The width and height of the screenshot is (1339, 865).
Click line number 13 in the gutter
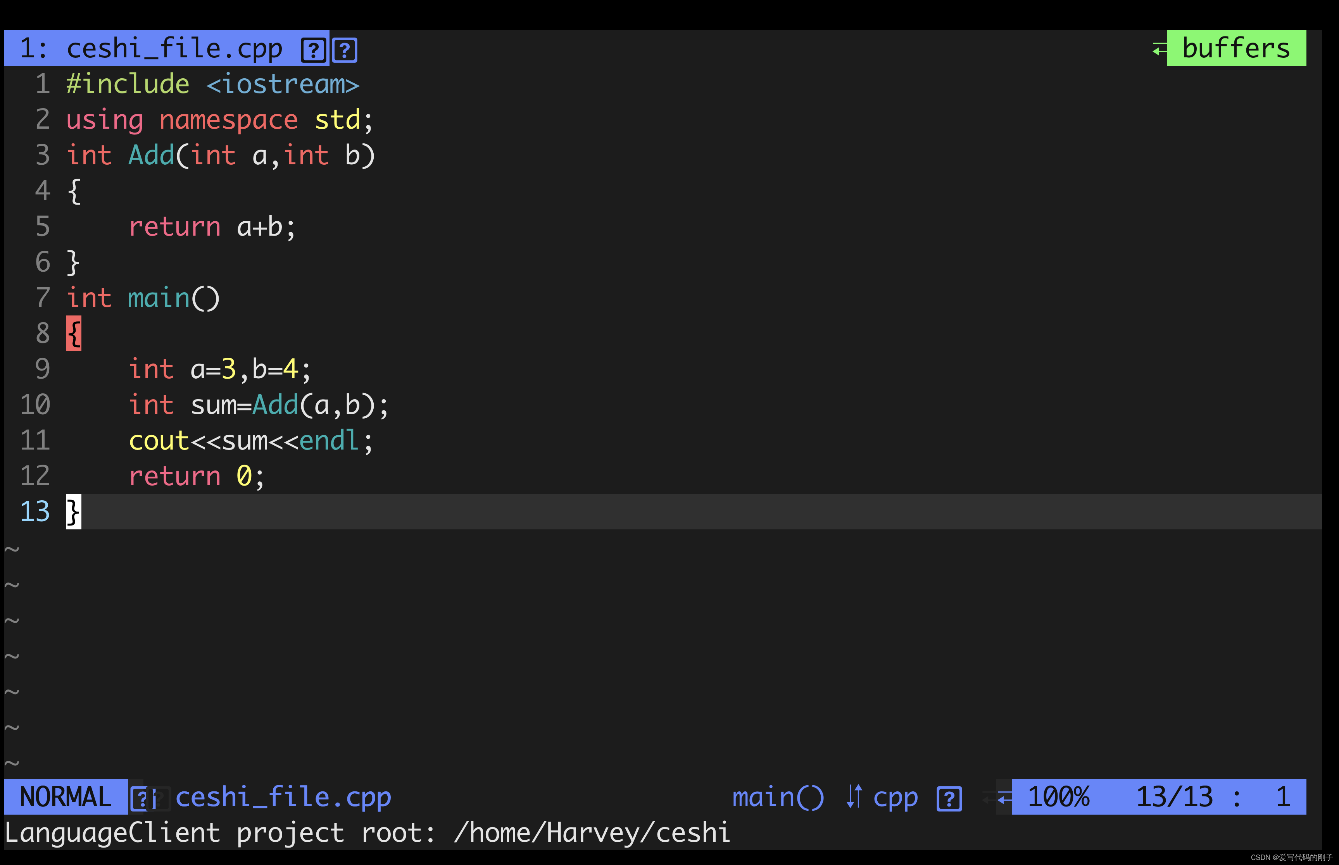(x=35, y=512)
